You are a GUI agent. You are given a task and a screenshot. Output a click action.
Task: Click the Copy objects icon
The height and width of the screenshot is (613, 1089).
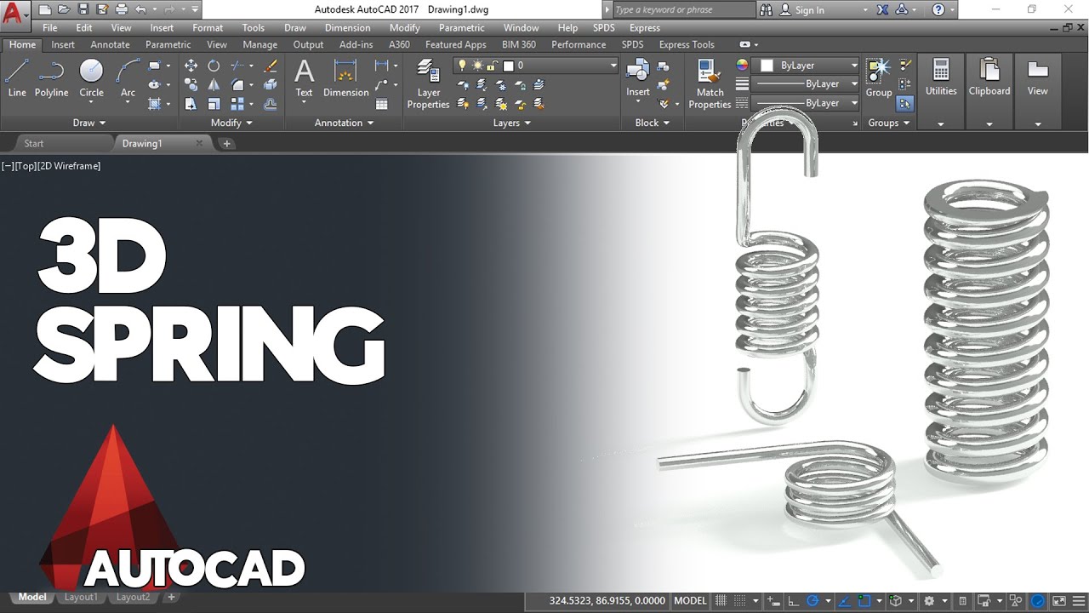tap(191, 84)
